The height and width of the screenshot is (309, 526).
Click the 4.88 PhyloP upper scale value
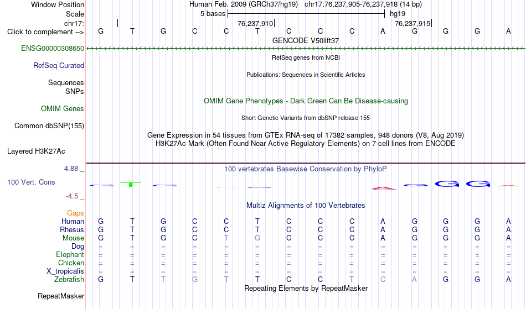[71, 169]
